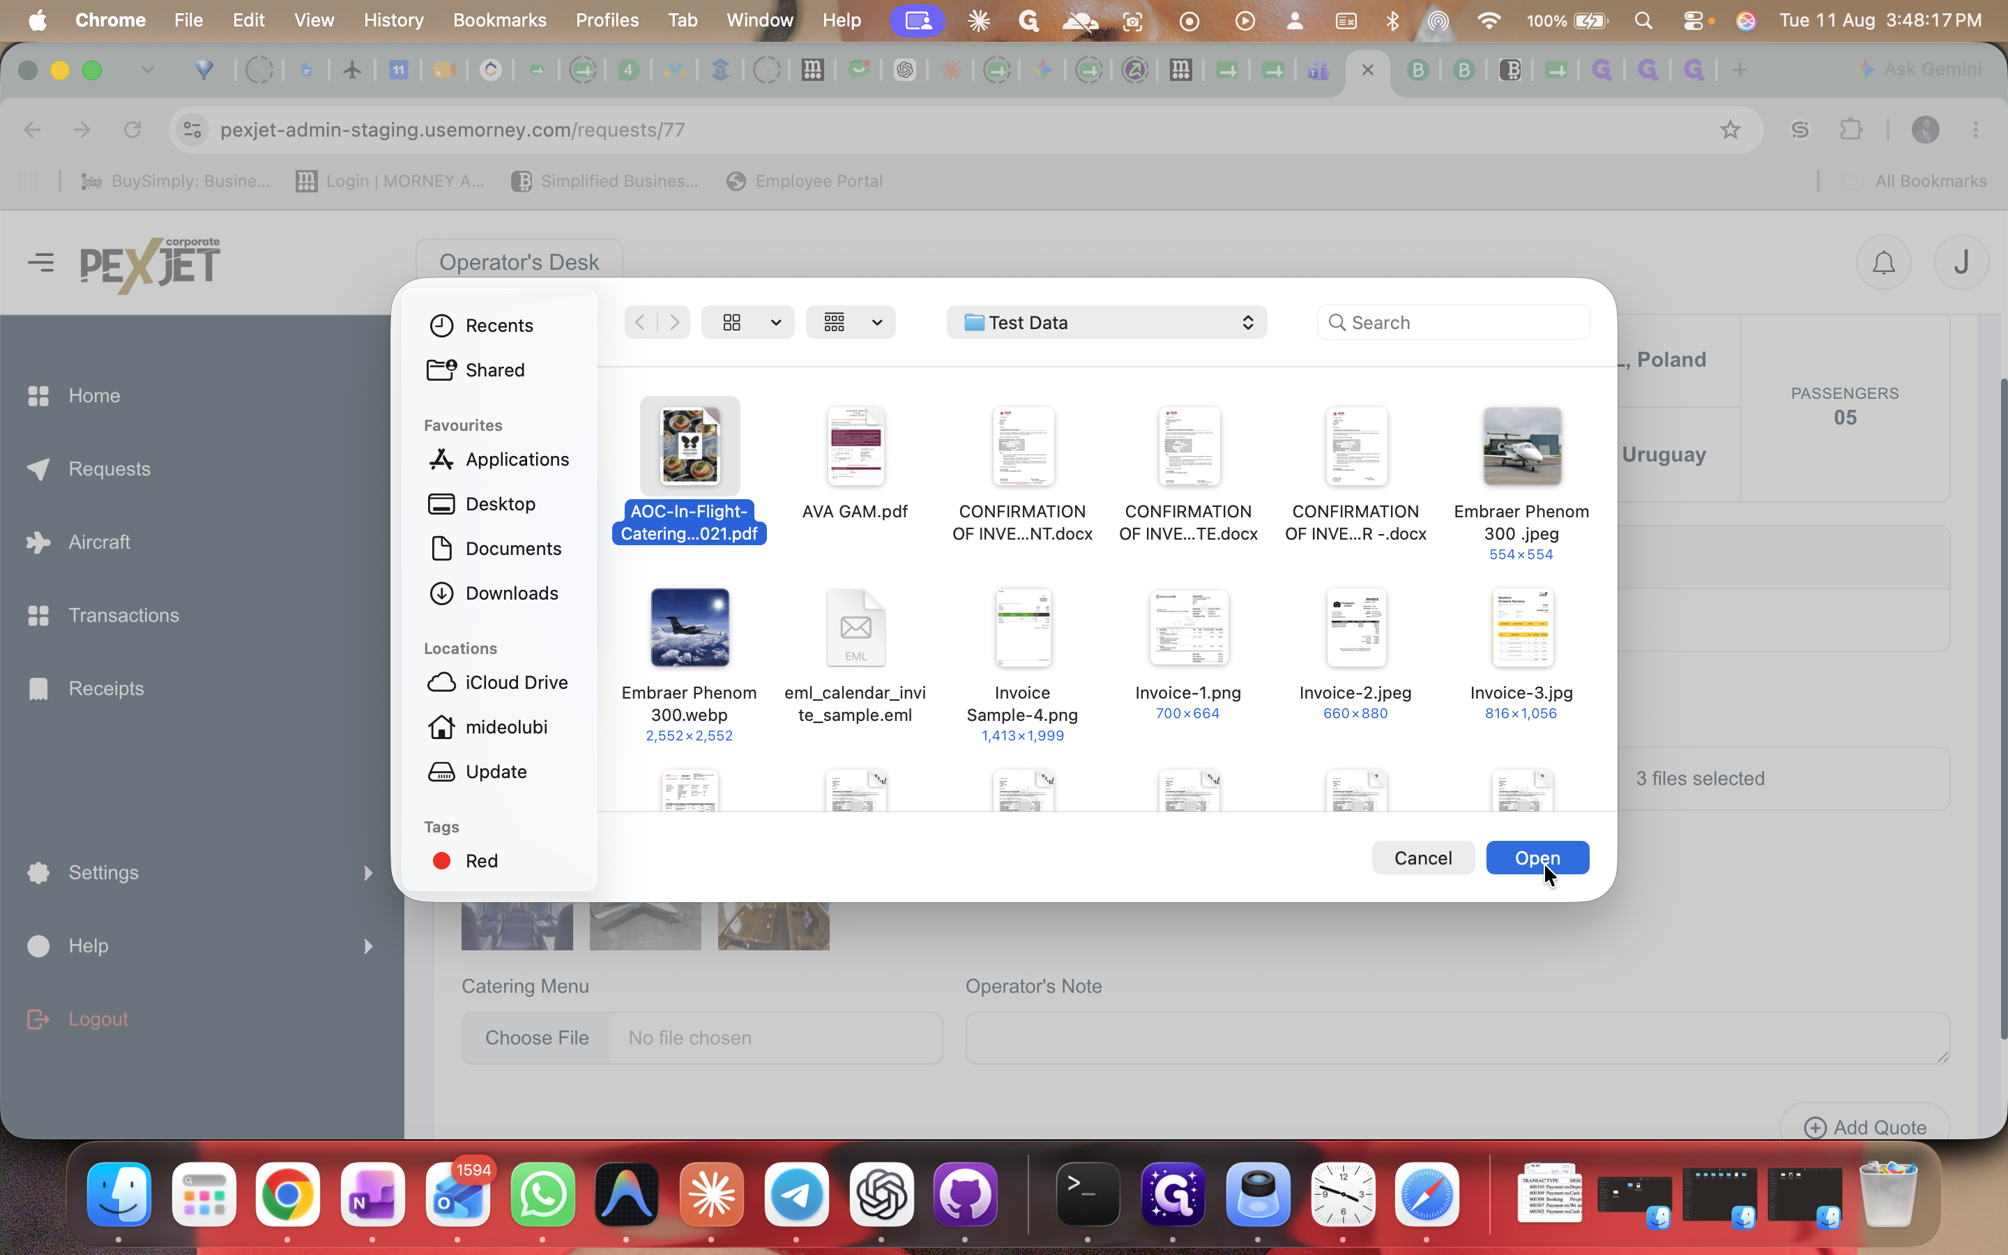Open Employee Portal bookmark
Screen dimensions: 2008x1255
tap(804, 181)
